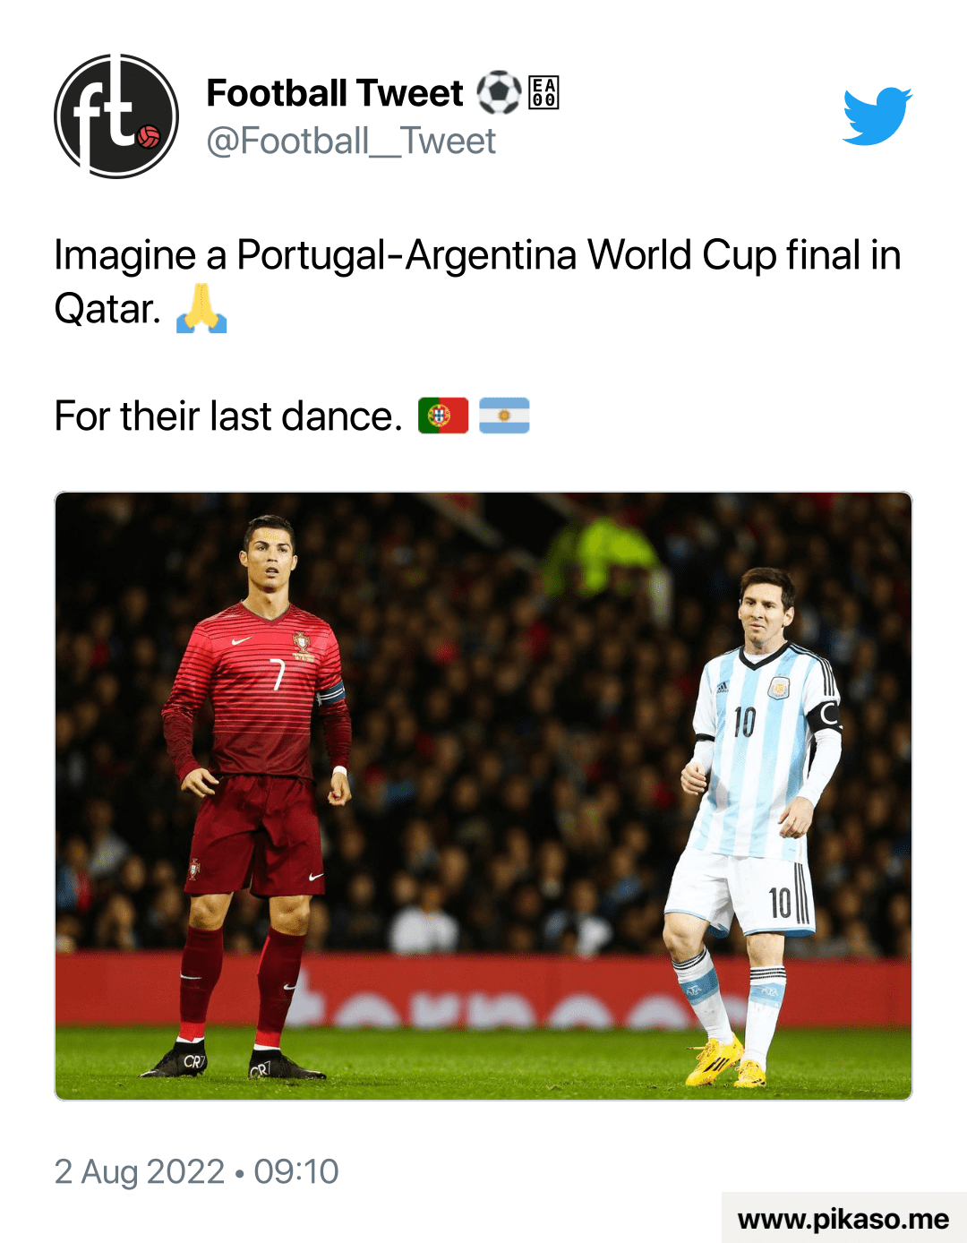Screen dimensions: 967x1243
Task: Click the black CR7 boots in photo
Action: coord(233,1062)
